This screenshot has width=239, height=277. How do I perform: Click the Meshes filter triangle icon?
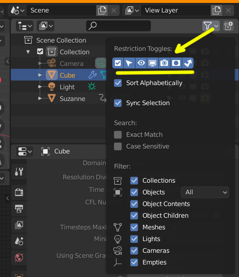tap(118, 227)
